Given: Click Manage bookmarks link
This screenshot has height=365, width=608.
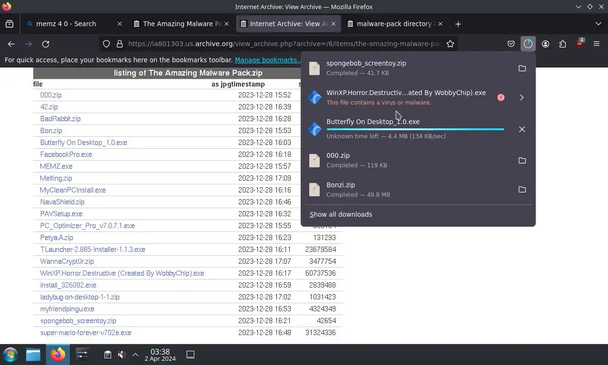Looking at the screenshot, I should pyautogui.click(x=267, y=60).
